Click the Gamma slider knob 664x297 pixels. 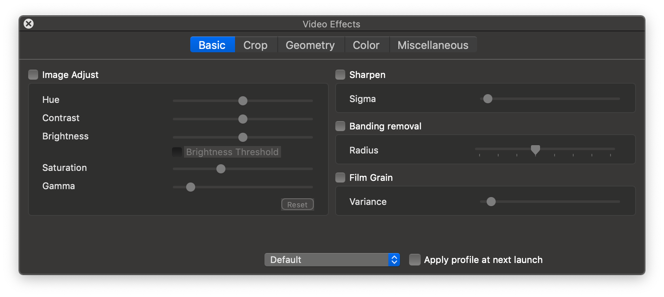pos(191,187)
